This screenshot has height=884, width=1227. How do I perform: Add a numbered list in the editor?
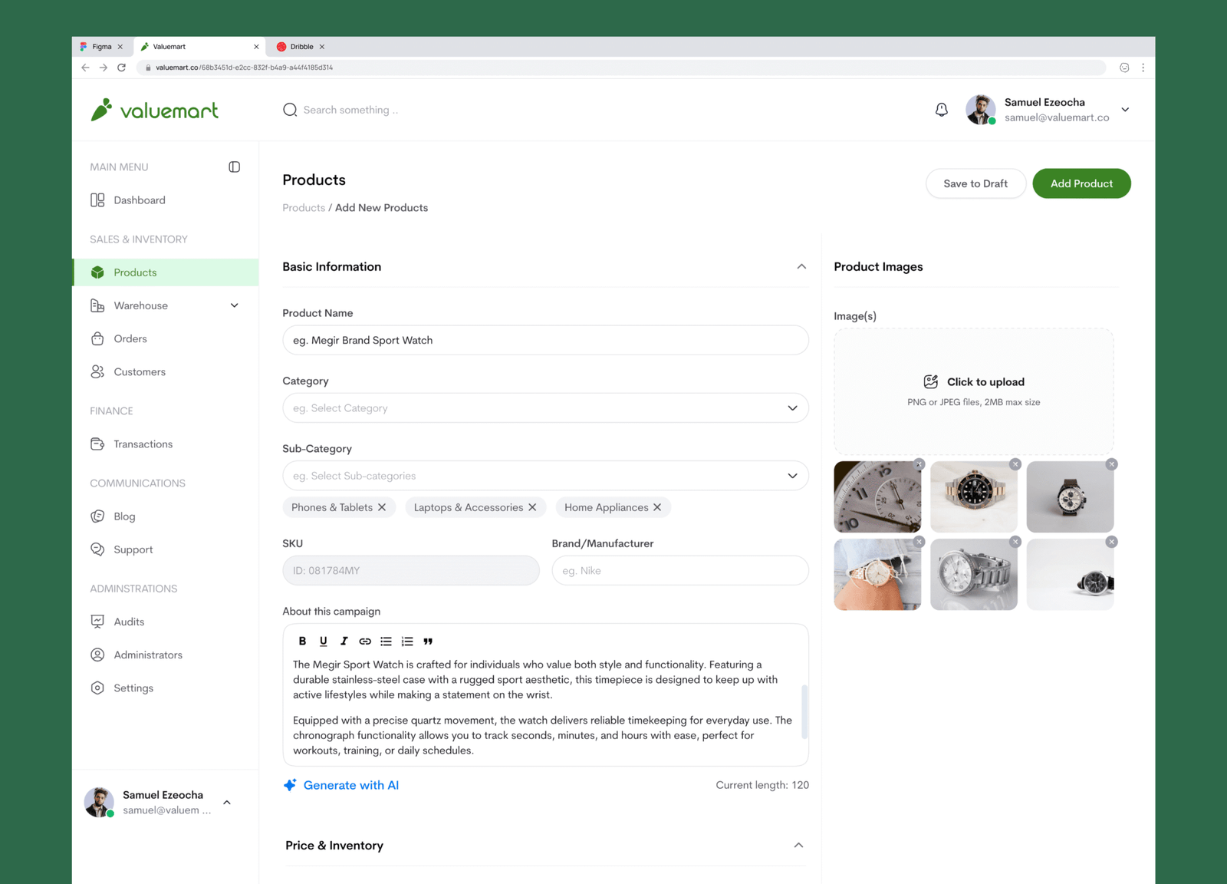click(x=407, y=642)
